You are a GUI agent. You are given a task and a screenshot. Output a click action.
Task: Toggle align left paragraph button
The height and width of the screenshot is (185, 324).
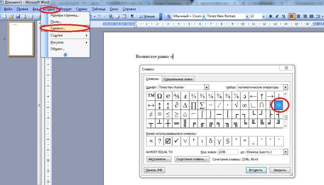click(292, 16)
